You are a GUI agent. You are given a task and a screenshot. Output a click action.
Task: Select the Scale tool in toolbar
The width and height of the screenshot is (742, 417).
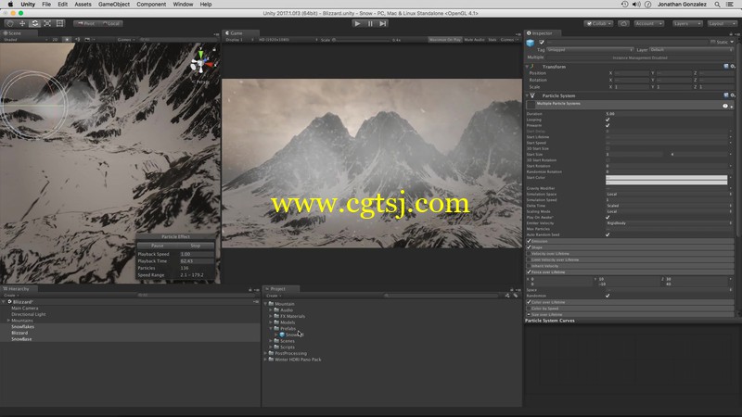[x=47, y=23]
